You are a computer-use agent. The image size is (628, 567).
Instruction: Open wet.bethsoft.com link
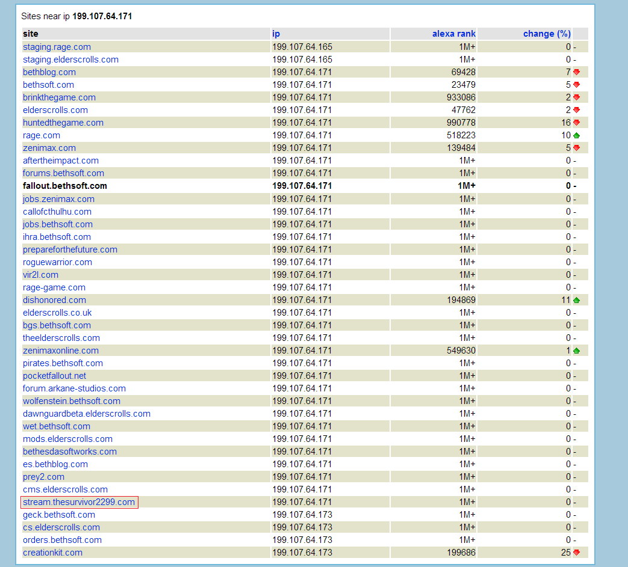coord(57,426)
